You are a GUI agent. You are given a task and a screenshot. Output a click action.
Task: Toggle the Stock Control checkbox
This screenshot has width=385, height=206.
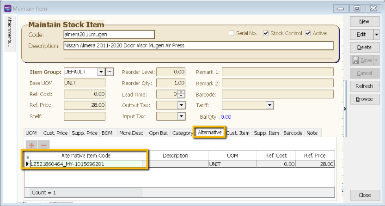[266, 33]
